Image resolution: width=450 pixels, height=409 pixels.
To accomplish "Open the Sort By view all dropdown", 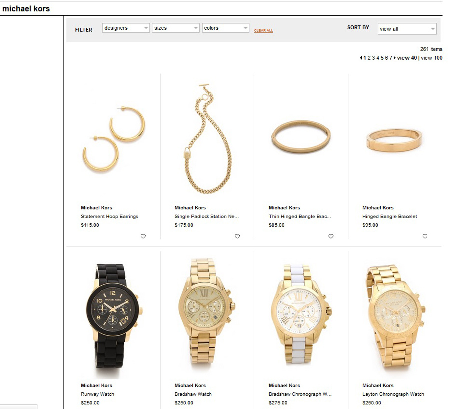I will coord(407,29).
